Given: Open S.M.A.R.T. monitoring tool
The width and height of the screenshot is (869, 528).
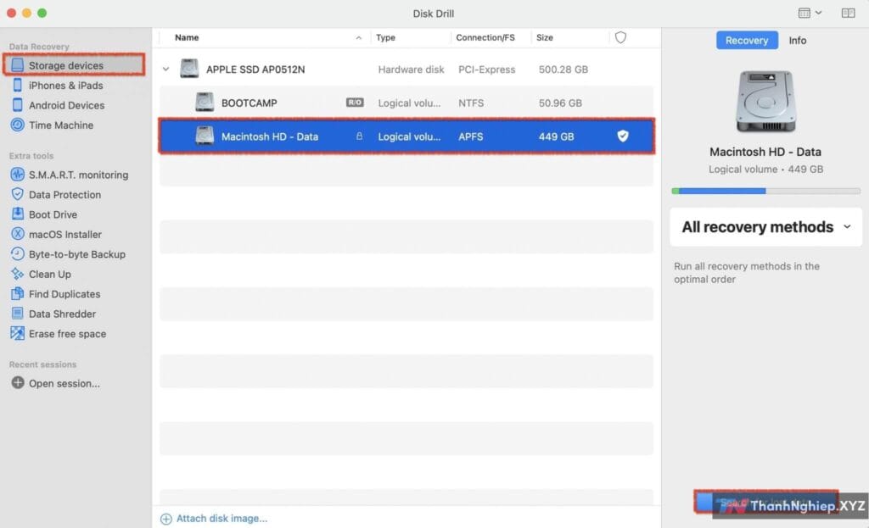Looking at the screenshot, I should click(x=78, y=175).
